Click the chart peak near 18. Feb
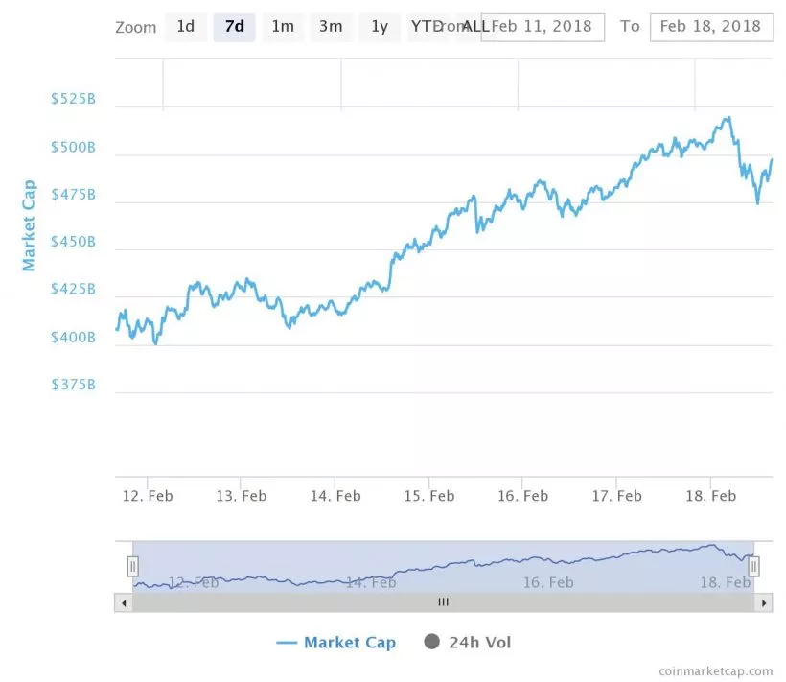Screen dimensions: 786x682 [x=729, y=118]
